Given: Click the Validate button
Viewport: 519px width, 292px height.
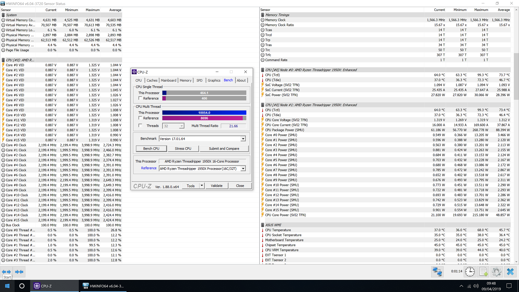Looking at the screenshot, I should click(217, 186).
